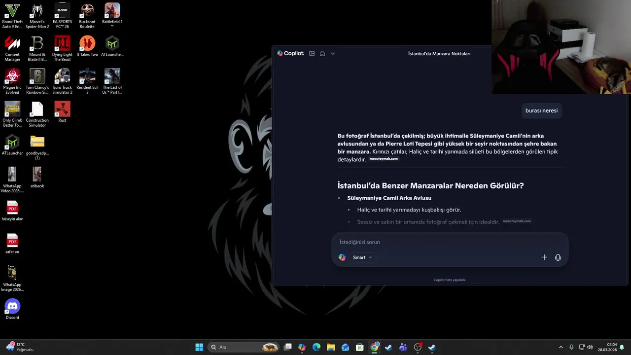Select the hüseyin akın PDF file
631x355 pixels.
coord(12,211)
